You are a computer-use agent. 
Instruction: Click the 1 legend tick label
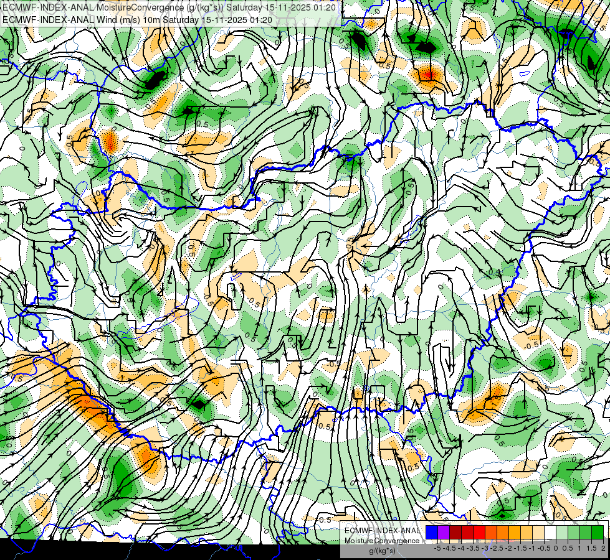pos(579,548)
